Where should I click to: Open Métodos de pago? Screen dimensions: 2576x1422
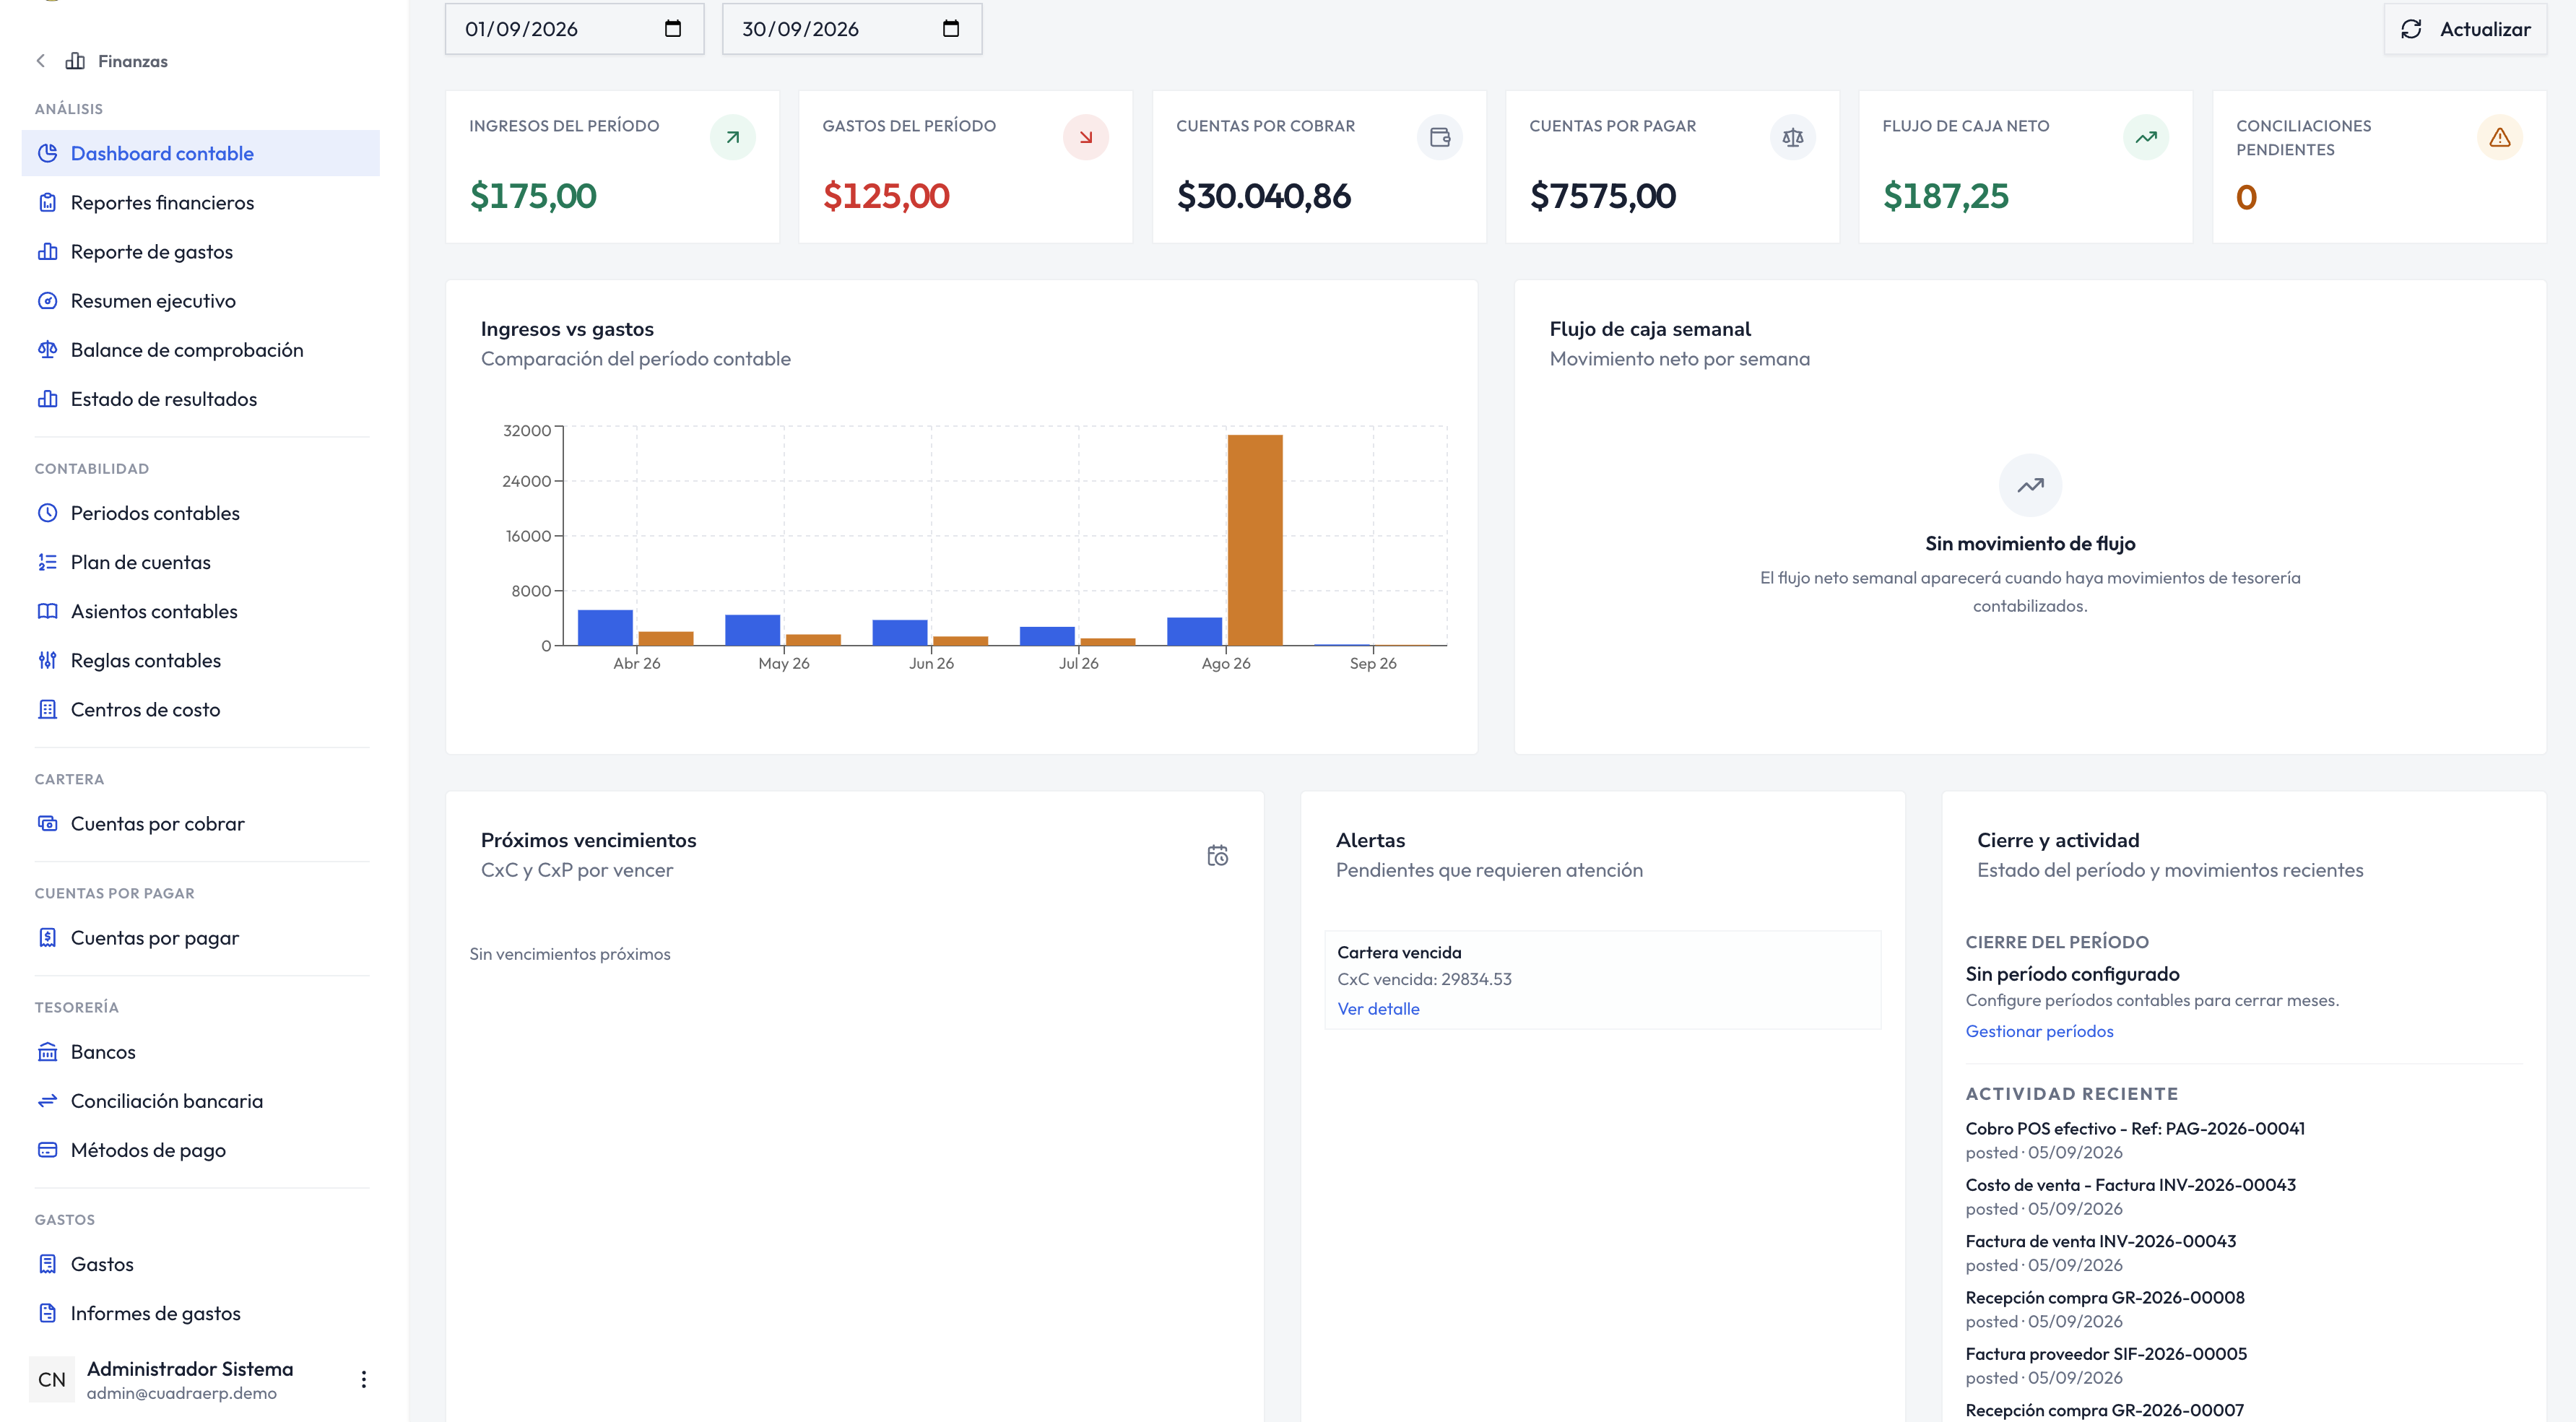coord(200,1149)
